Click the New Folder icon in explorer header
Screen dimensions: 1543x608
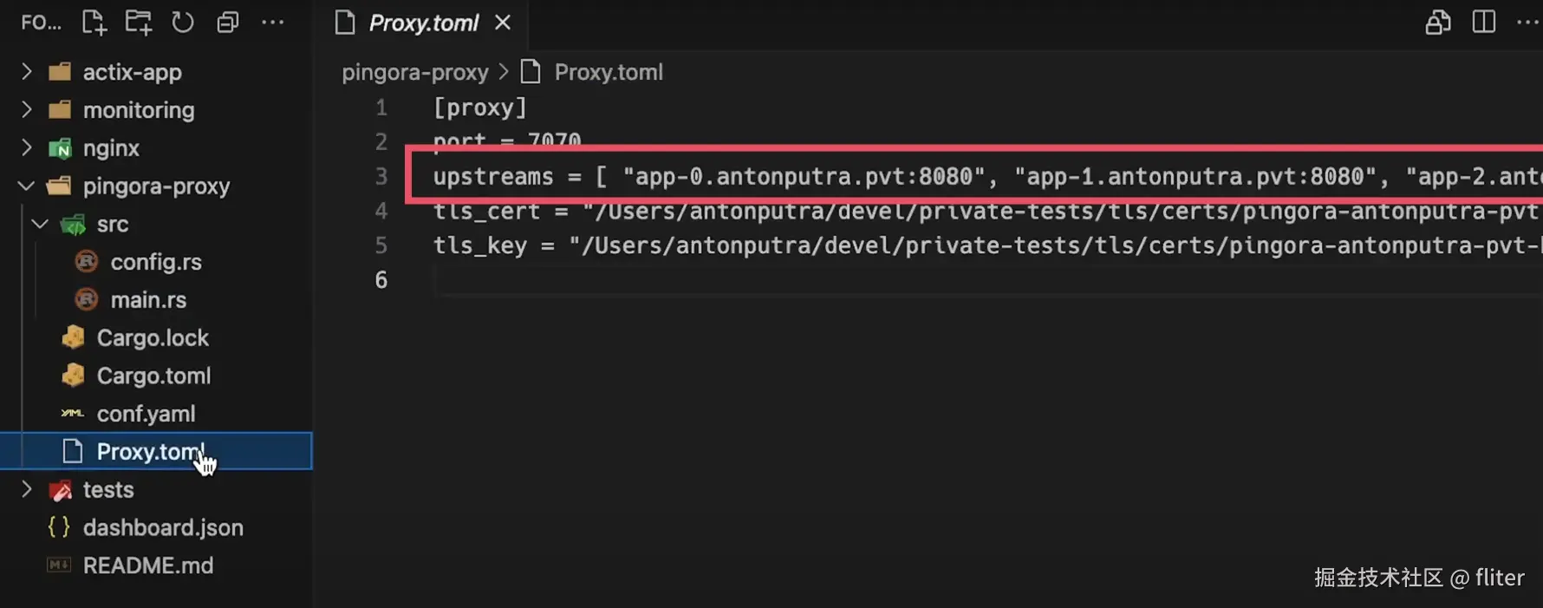point(138,23)
